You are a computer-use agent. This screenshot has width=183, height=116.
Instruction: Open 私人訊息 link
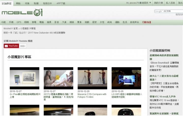170,3
